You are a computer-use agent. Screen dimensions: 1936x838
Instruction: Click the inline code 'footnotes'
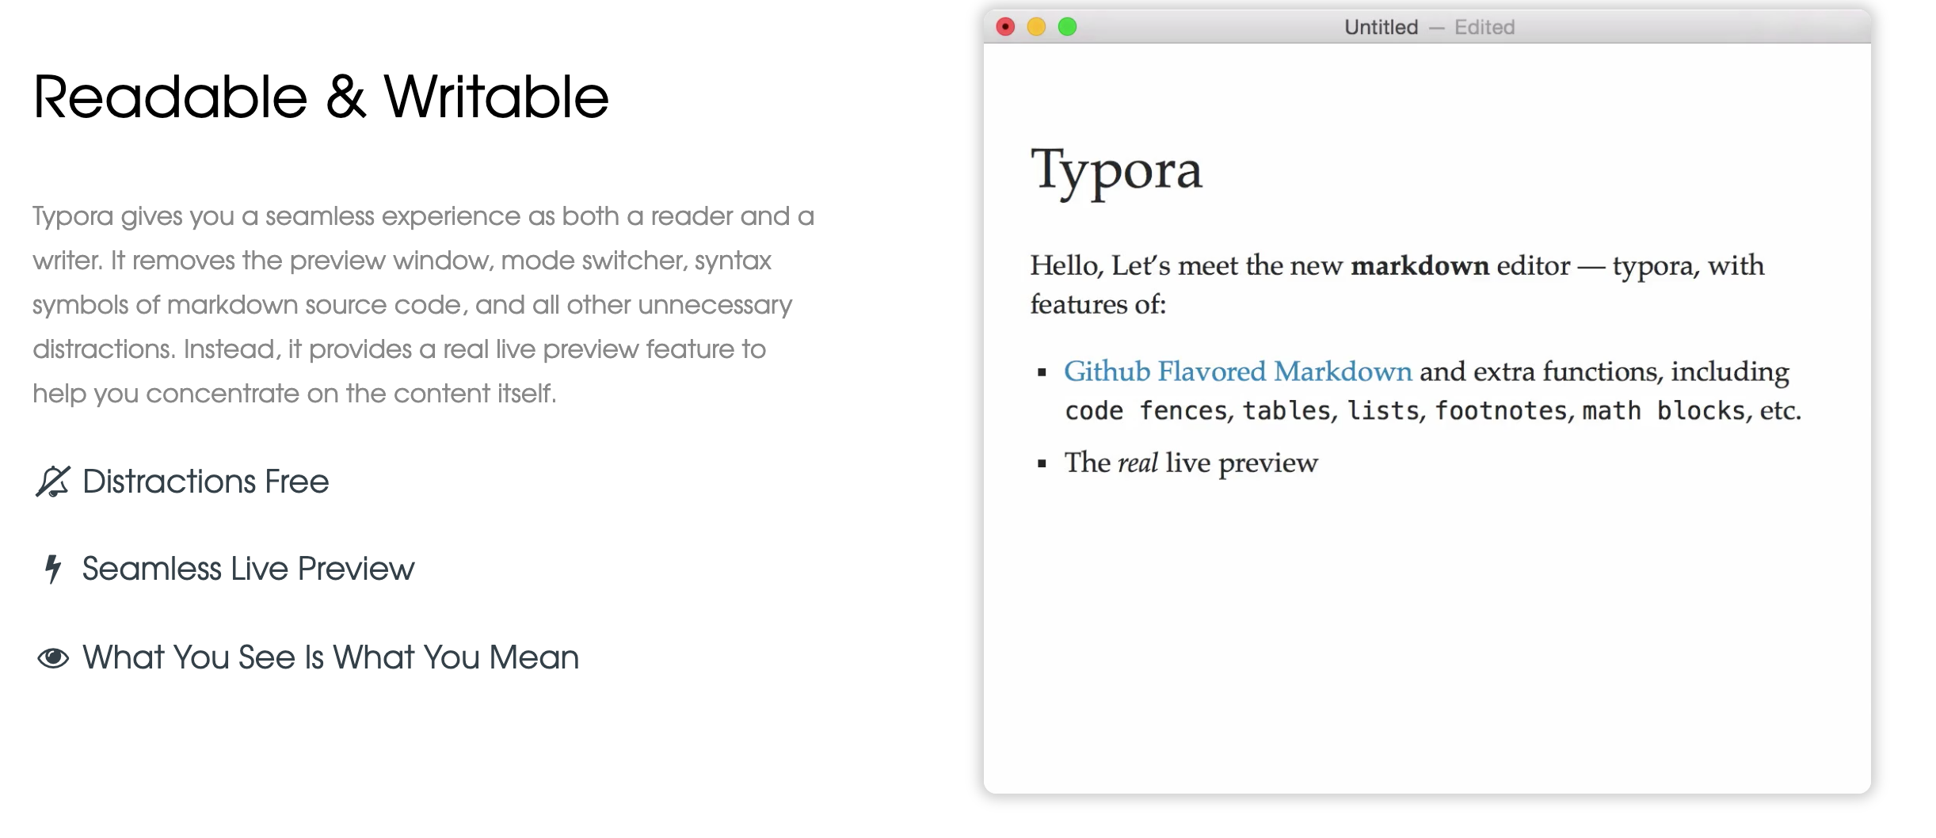(1500, 411)
